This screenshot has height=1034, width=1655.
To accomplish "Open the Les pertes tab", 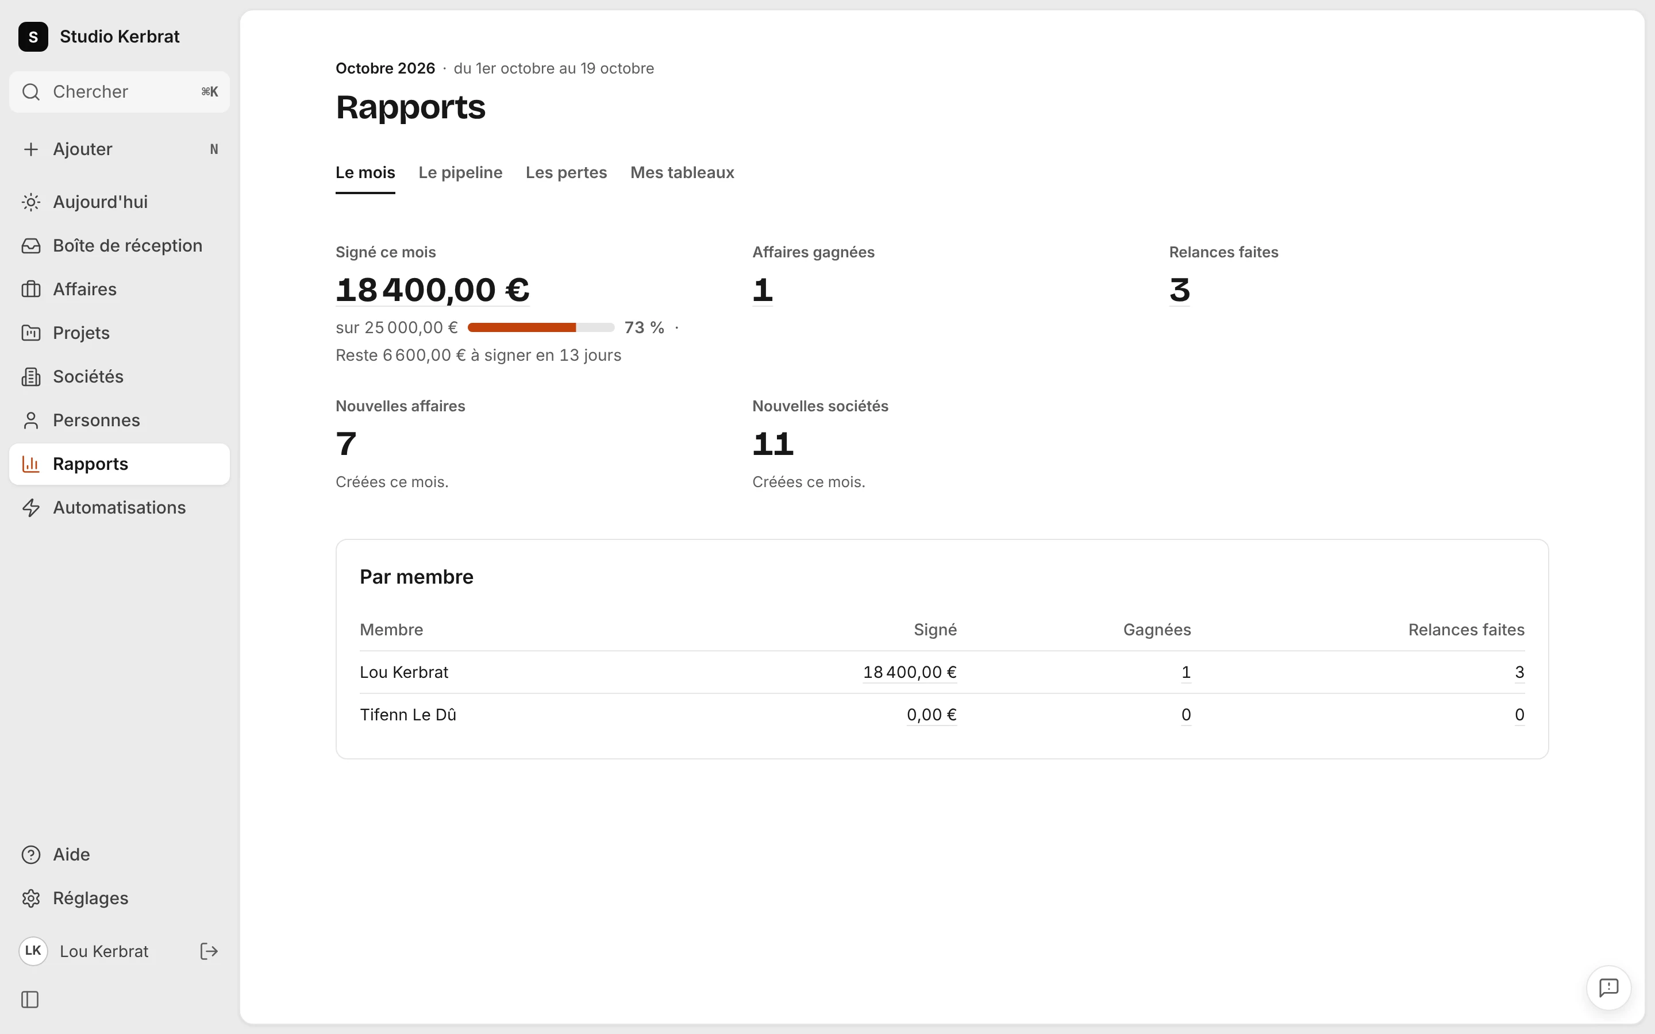I will coord(566,172).
